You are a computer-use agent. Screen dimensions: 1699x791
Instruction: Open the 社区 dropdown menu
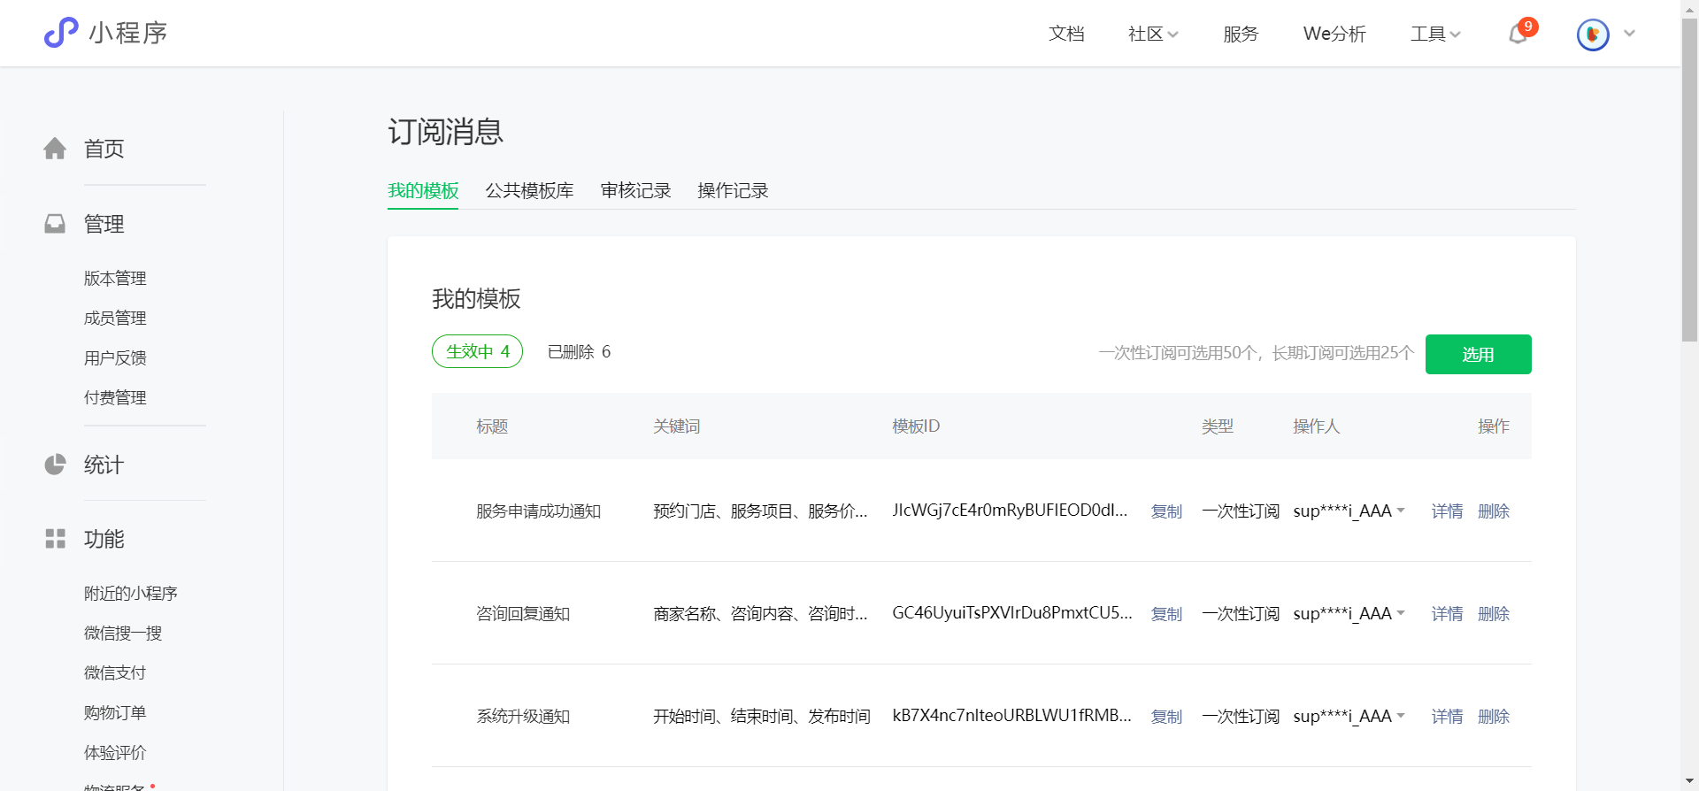[x=1152, y=34]
